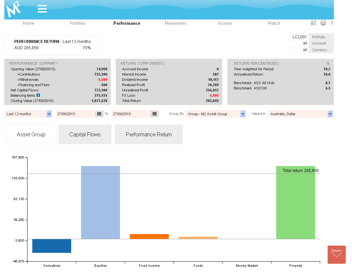
Task: Select the Capital Flows tab
Action: pyautogui.click(x=85, y=134)
